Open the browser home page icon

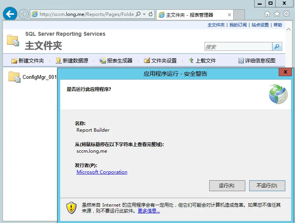click(267, 14)
